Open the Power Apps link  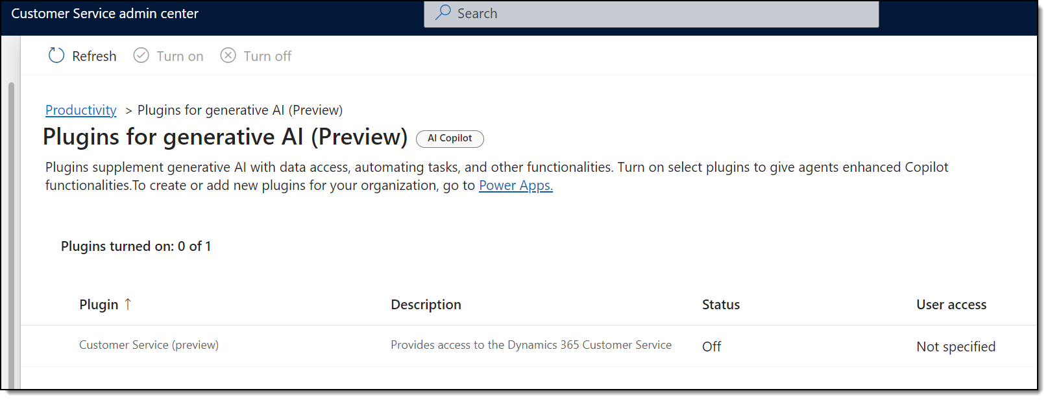[516, 185]
